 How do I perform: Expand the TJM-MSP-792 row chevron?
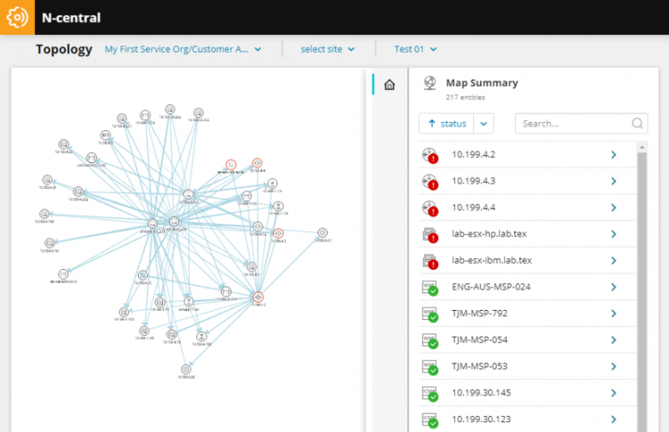[x=614, y=313]
